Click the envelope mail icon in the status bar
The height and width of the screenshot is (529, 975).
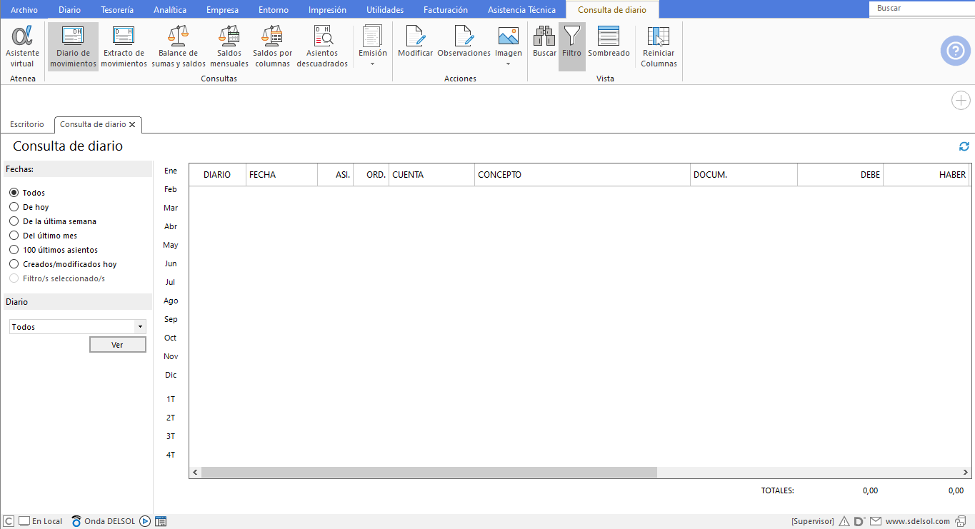point(875,521)
